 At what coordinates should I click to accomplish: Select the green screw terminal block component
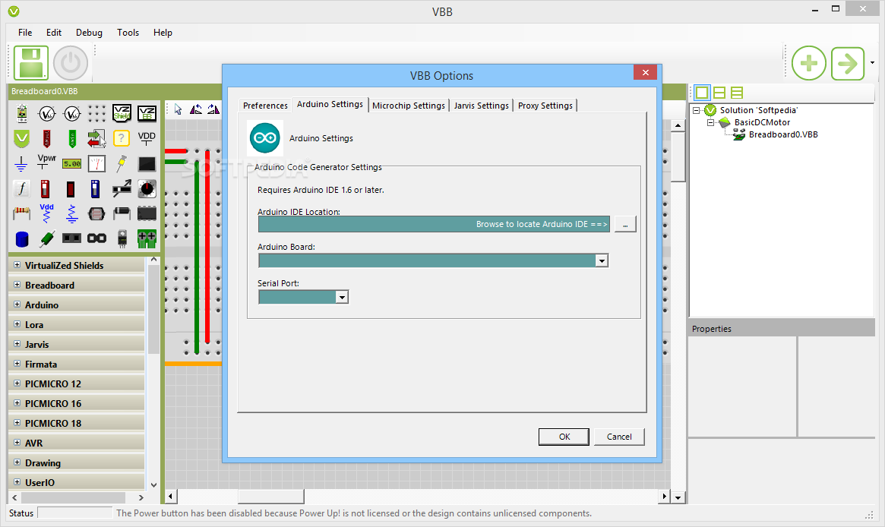click(147, 239)
